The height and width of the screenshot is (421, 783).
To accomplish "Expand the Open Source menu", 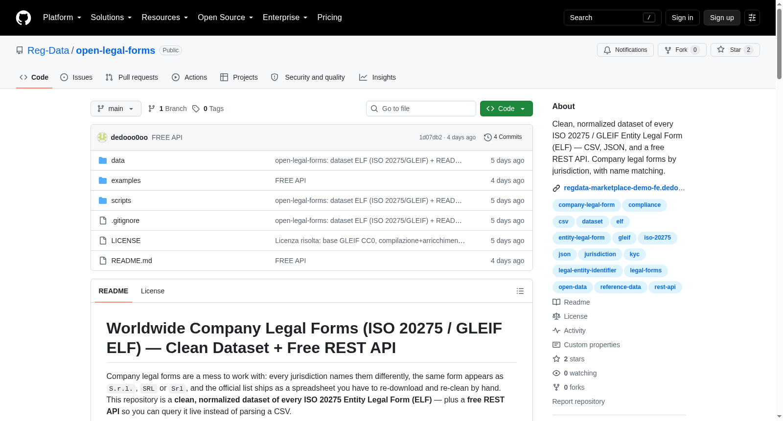I will click(x=226, y=18).
